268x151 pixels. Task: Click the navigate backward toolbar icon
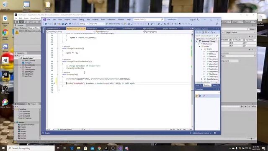46,24
